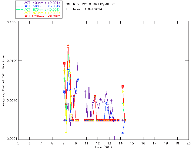This screenshot has height=155, width=194.
Task: Click the 0.0100 y-axis label
Action: (12, 61)
